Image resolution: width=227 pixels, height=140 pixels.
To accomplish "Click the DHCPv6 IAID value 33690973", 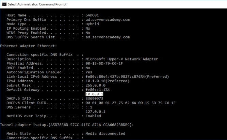I will pos(94,99).
